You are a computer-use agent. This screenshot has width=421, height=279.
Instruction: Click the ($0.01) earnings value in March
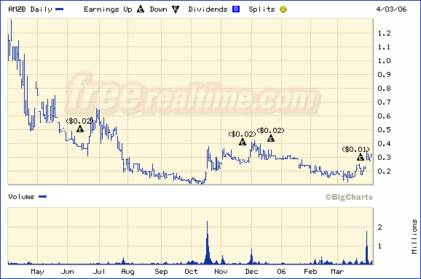pos(355,150)
